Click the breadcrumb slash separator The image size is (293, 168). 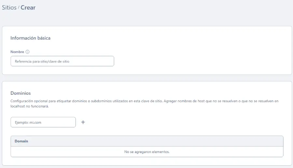click(19, 7)
